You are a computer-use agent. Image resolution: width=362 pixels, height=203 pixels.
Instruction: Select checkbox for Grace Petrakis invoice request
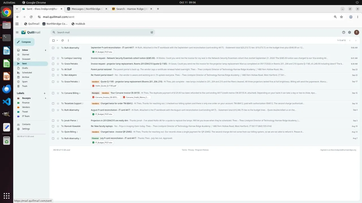click(x=53, y=64)
